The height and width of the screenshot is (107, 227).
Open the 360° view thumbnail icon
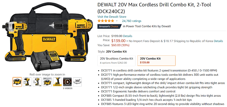click(77, 82)
